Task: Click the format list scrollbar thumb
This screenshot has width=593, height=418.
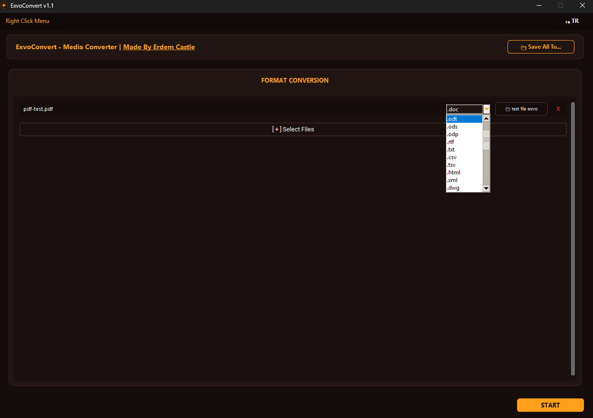Action: coord(486,140)
